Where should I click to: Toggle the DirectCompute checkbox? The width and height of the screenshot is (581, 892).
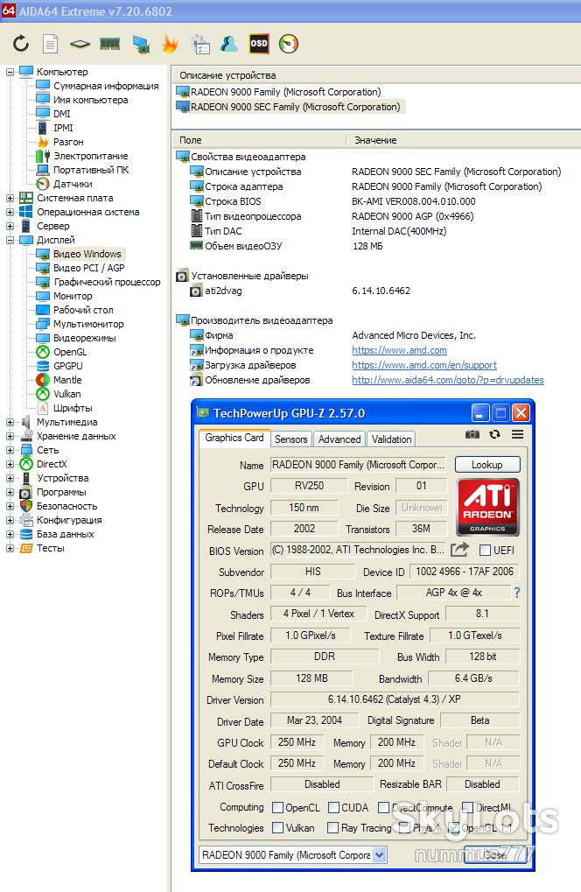tap(384, 808)
